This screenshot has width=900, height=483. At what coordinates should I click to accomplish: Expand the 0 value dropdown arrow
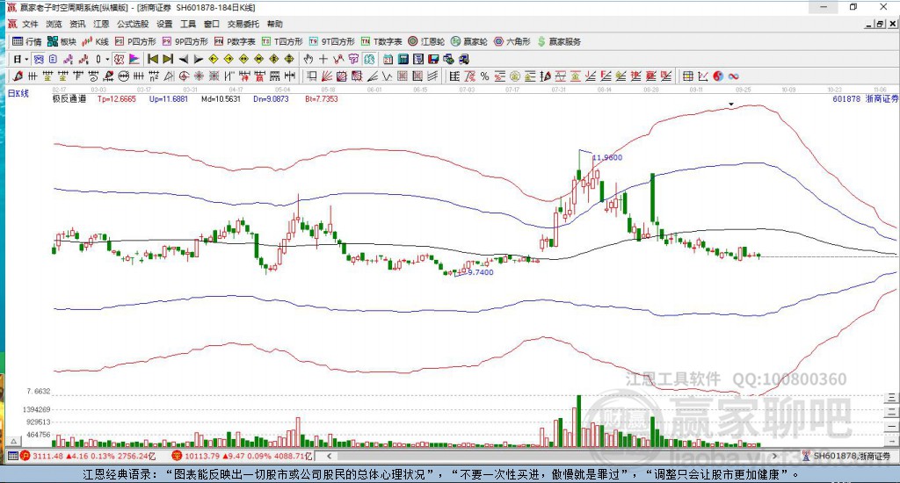[106, 59]
